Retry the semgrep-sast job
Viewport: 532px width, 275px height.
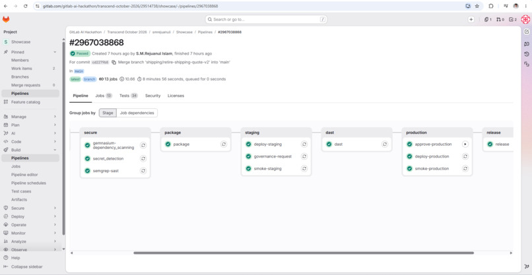143,171
